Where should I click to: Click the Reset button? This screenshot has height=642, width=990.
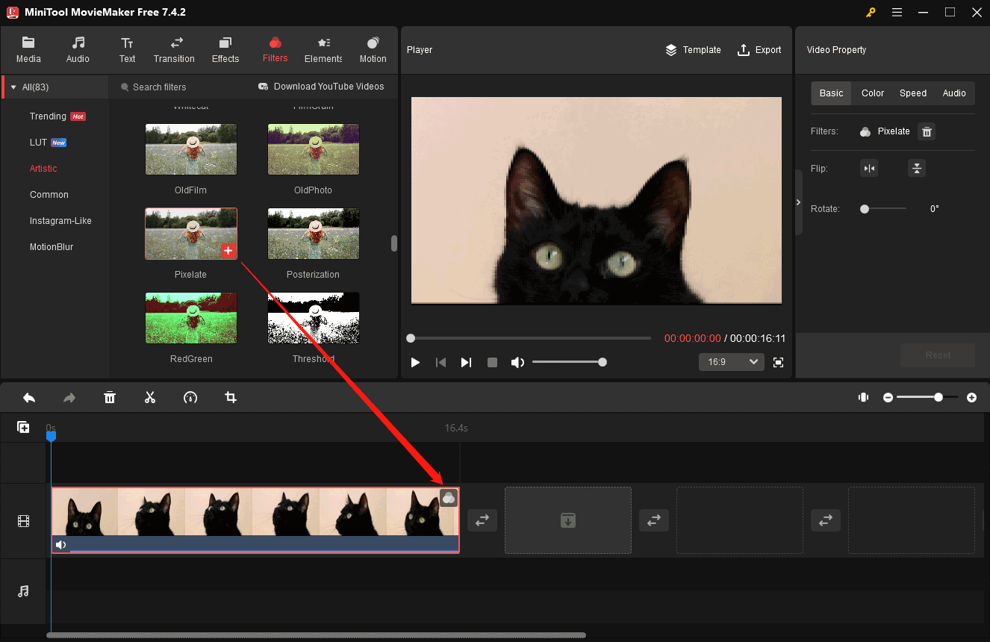tap(938, 355)
